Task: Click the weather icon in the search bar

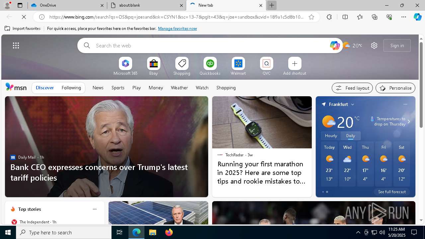Action: (x=346, y=45)
